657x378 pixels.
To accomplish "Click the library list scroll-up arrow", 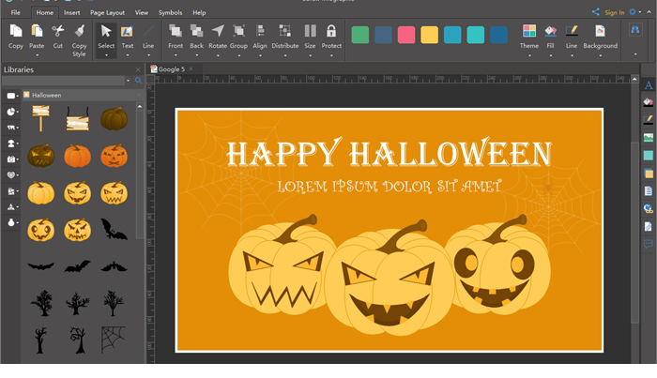I will pos(140,106).
